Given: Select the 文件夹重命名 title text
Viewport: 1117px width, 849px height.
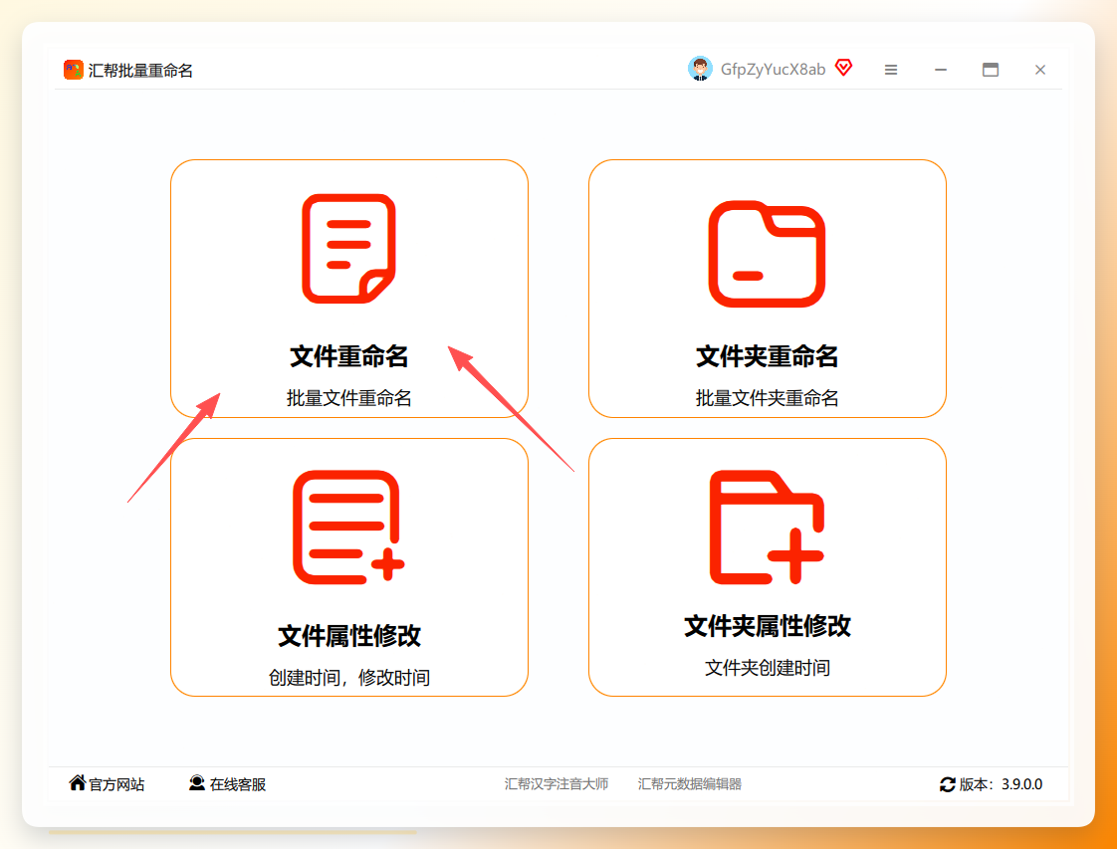Looking at the screenshot, I should pos(767,356).
